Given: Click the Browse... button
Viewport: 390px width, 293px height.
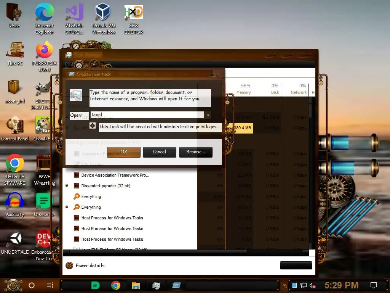Looking at the screenshot, I should click(x=195, y=152).
